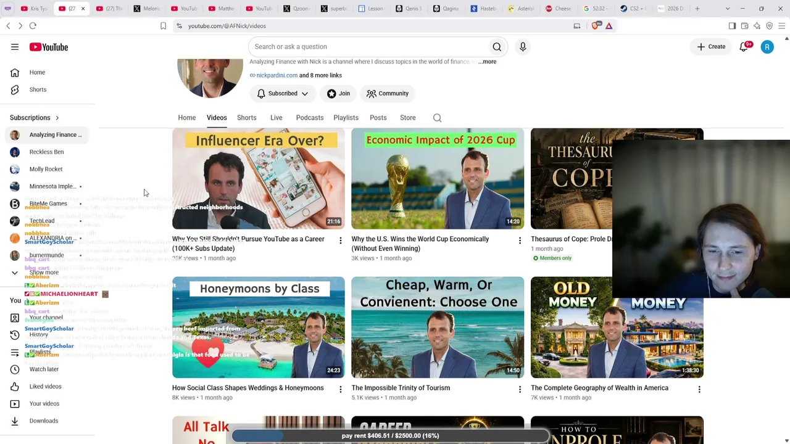Open options for U.S. Wins the World Cup video
790x444 pixels.
click(520, 240)
